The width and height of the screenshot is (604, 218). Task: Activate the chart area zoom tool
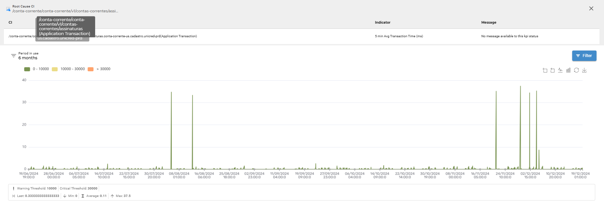(x=545, y=70)
